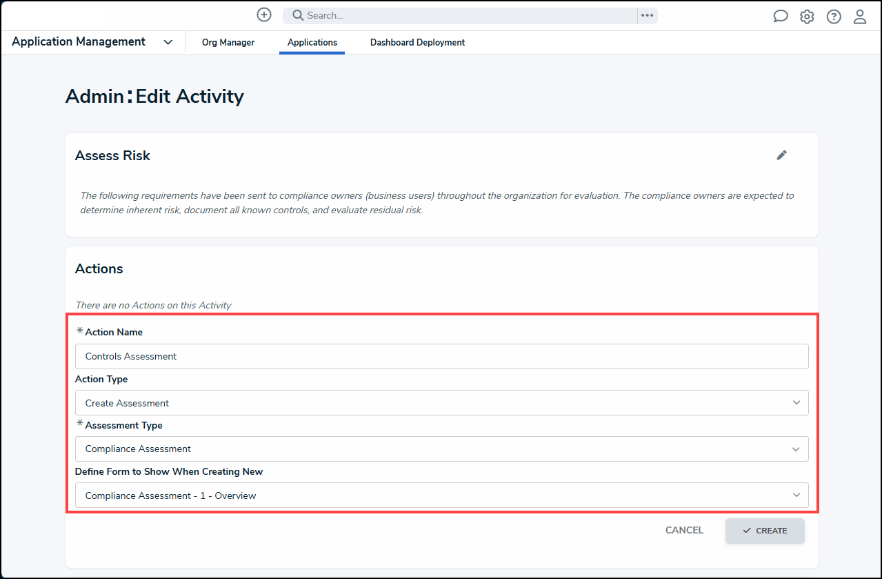The image size is (882, 579).
Task: Open the Assessment Type dropdown
Action: 441,449
